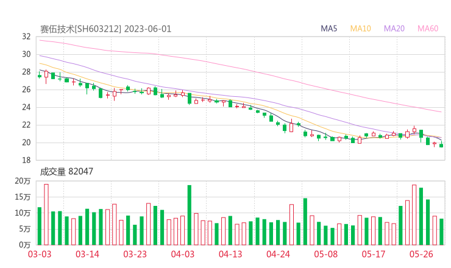Click the price axis label 32
The height and width of the screenshot is (268, 451).
(x=26, y=37)
